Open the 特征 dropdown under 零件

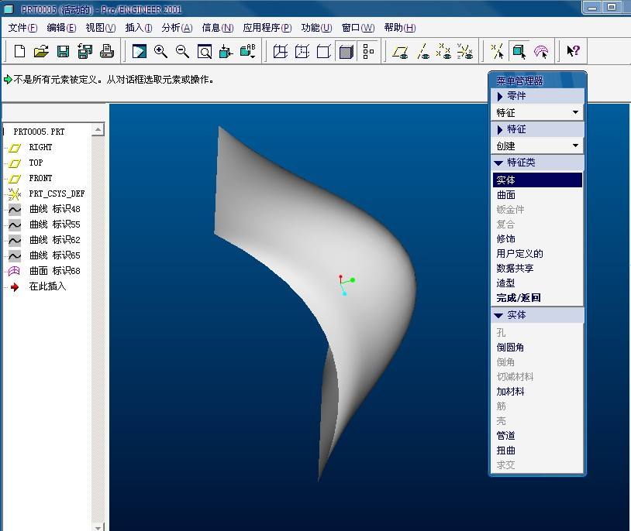coord(538,113)
